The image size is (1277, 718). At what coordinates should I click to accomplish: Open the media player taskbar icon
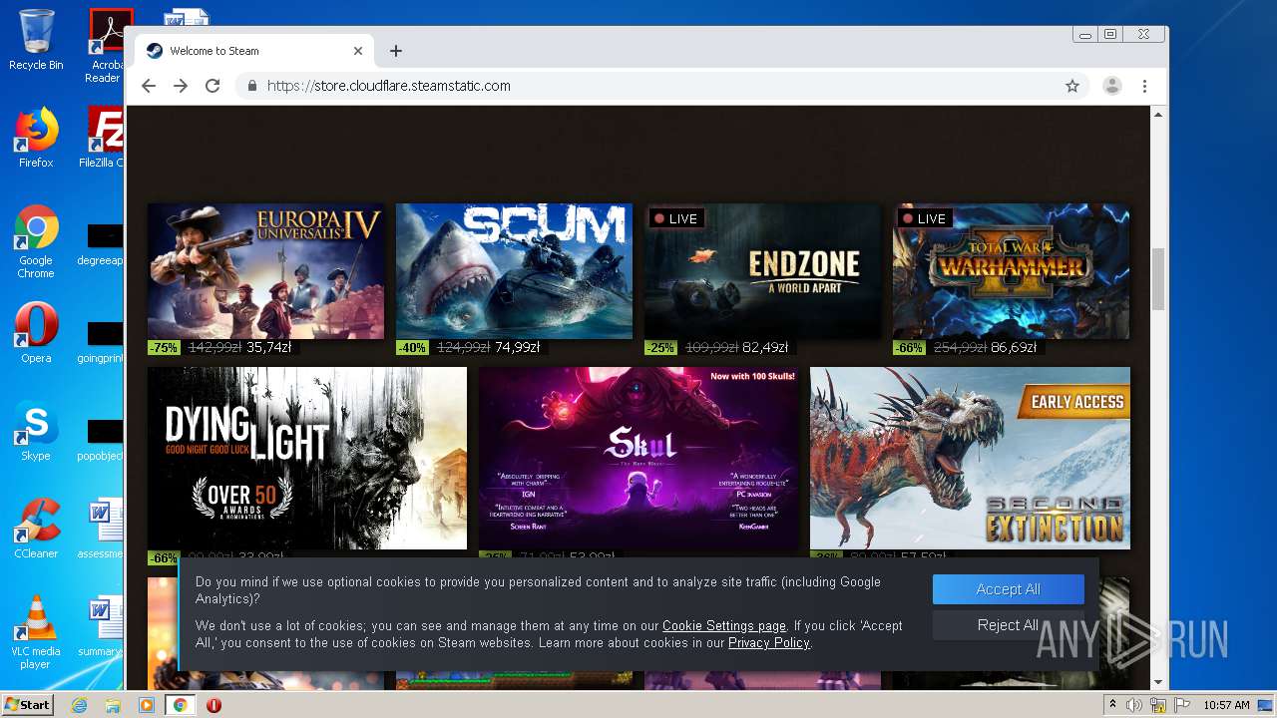(147, 705)
